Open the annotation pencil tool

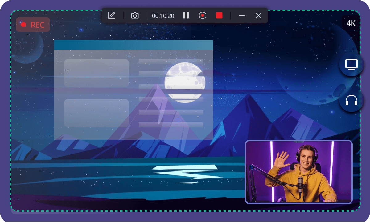tap(112, 15)
